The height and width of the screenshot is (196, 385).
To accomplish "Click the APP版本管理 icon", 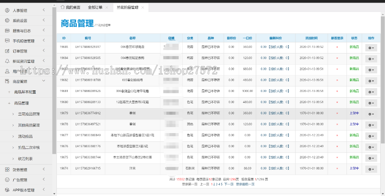I will point(7,190).
